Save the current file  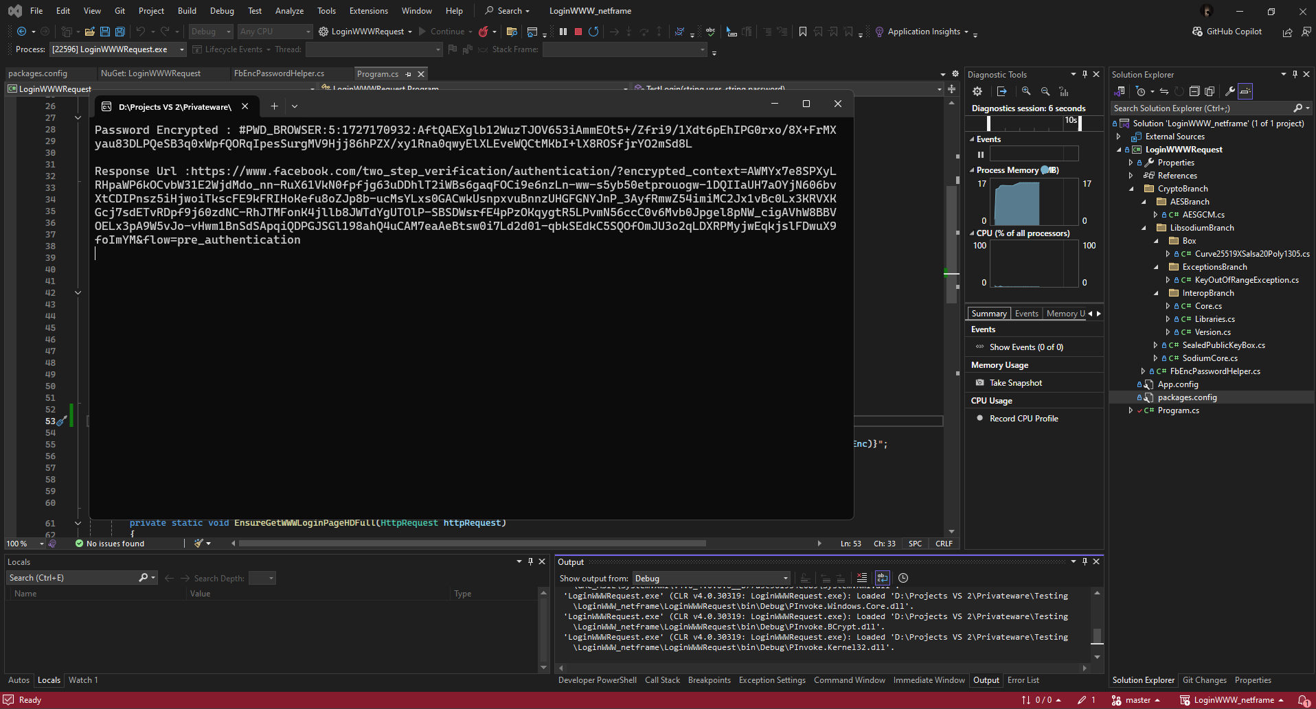(x=105, y=32)
